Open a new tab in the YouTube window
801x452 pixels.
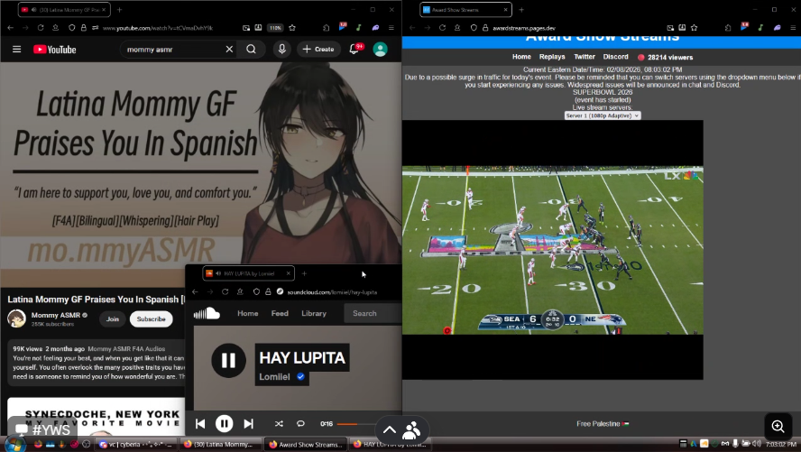[x=120, y=10]
